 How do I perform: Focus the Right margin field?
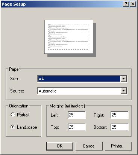120,115
